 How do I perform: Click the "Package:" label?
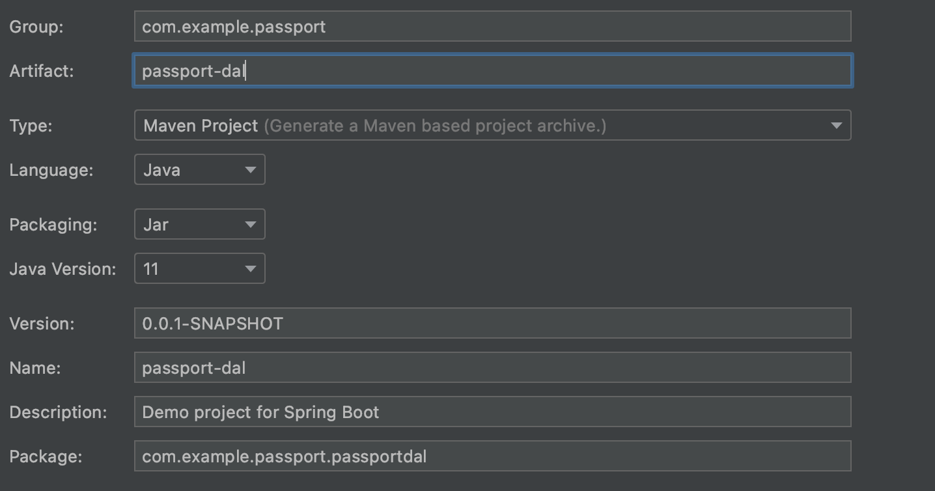coord(46,457)
